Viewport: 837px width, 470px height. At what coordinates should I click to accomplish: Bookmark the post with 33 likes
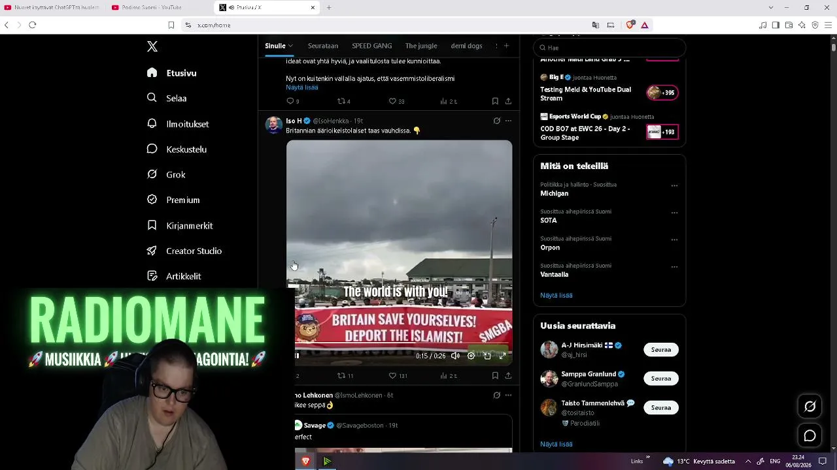(495, 101)
